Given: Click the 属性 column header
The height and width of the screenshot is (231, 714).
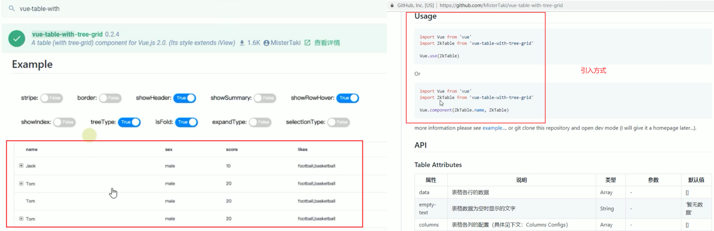Looking at the screenshot, I should (x=431, y=180).
